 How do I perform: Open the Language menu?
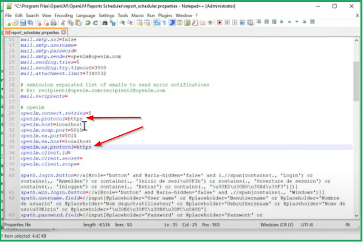click(86, 15)
